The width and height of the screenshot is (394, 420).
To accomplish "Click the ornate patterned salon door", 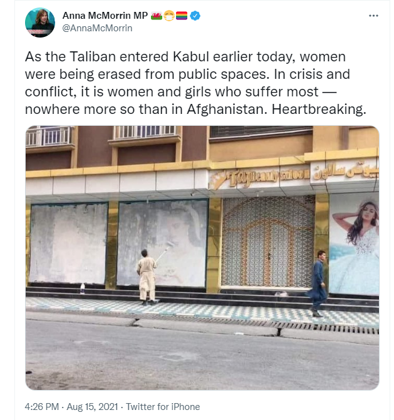I will [267, 242].
